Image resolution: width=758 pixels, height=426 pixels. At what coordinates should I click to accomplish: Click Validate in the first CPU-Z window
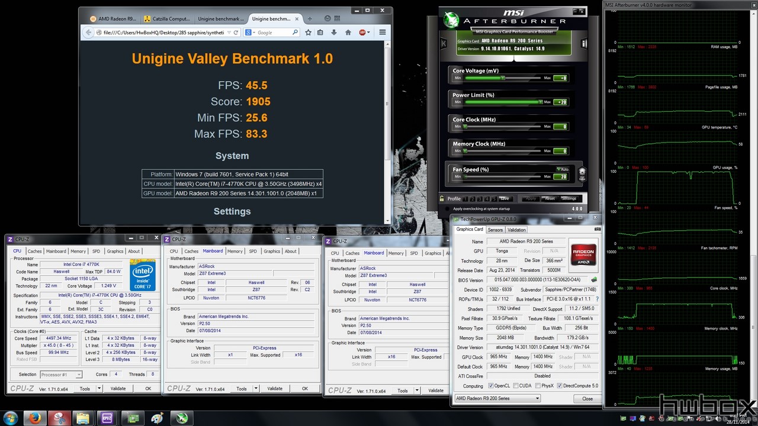(118, 389)
